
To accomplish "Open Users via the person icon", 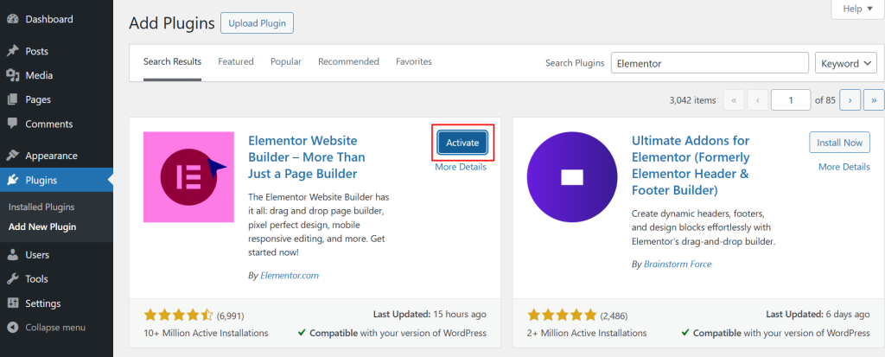I will (12, 255).
